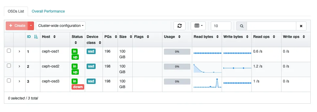Sort by Write ops arrows
317x112 pixels.
coord(304,37)
